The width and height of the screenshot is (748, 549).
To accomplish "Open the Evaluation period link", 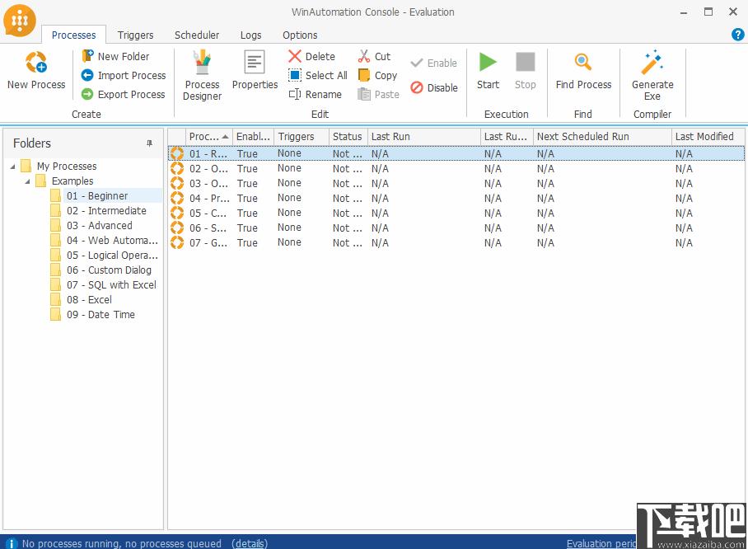I will click(601, 543).
